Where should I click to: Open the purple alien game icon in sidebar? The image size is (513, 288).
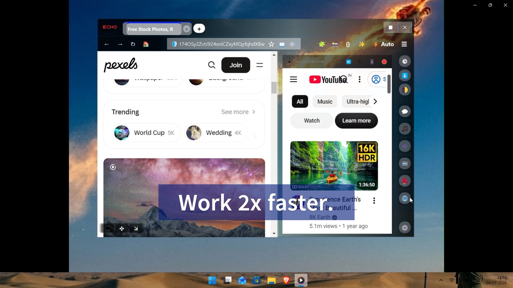point(405,146)
